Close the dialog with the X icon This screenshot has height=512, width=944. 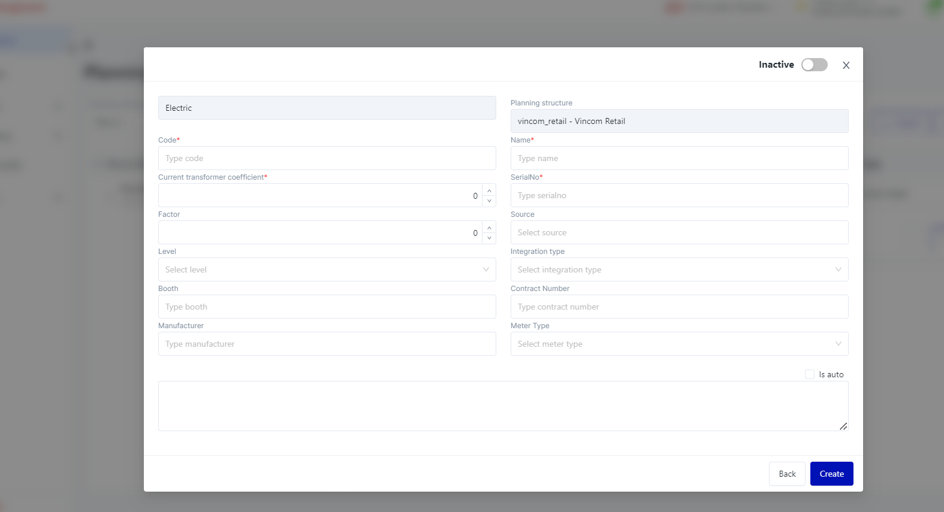point(846,65)
